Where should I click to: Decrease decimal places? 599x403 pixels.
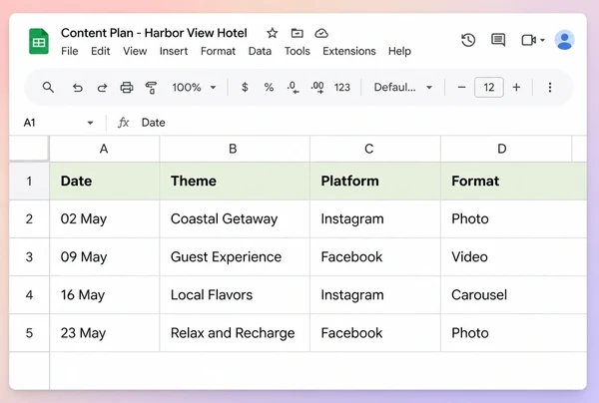point(293,88)
